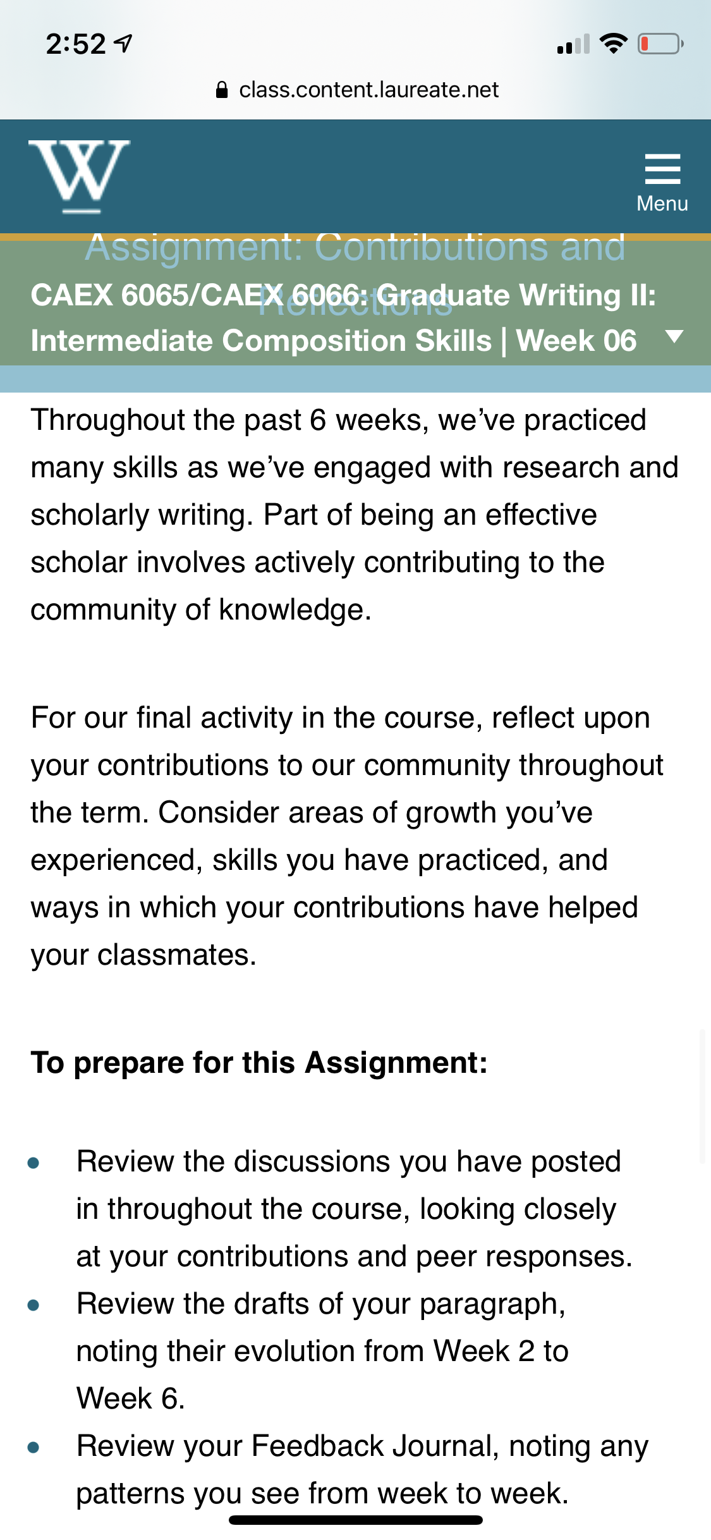Screen dimensions: 711x1540
Task: Tap the page scrollbar on right edge
Action: (702, 1097)
